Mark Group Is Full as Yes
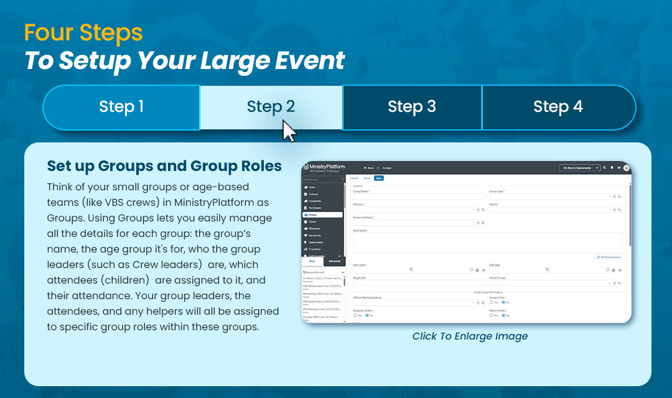Viewport: 672px width, 398px height. [493, 302]
